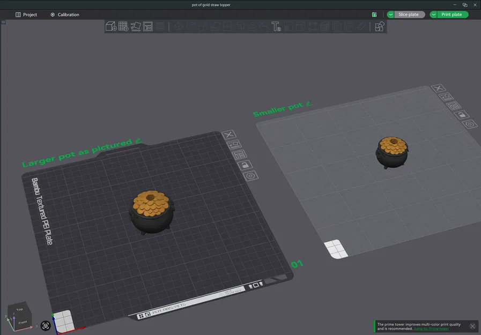Click green icon left of Slice plate
The image size is (481, 335).
(374, 14)
